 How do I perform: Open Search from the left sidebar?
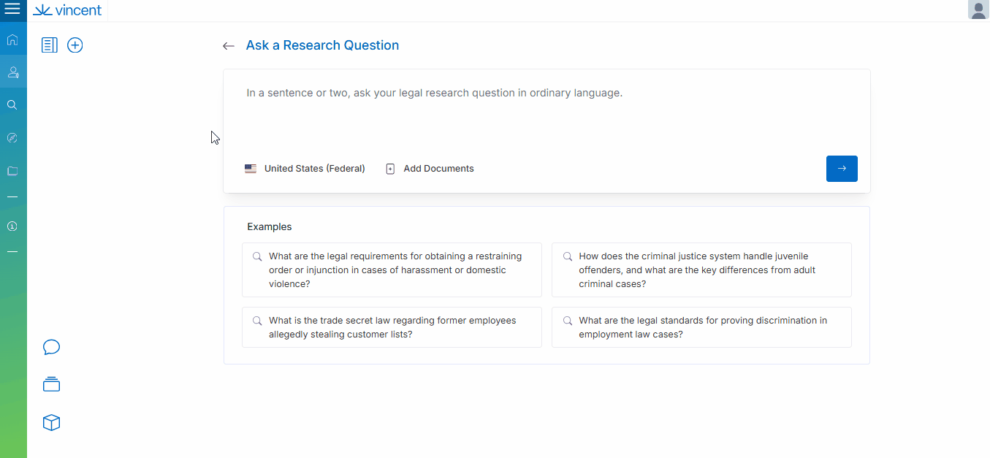12,105
